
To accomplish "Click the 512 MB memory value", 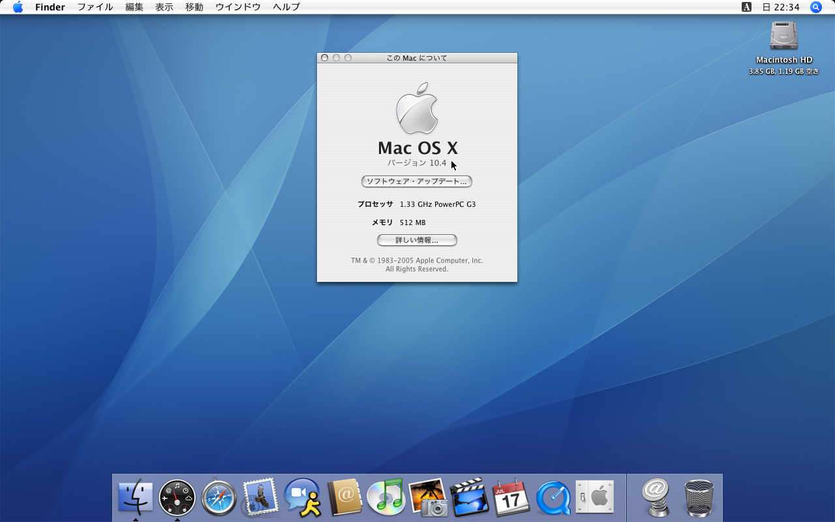I will 412,223.
